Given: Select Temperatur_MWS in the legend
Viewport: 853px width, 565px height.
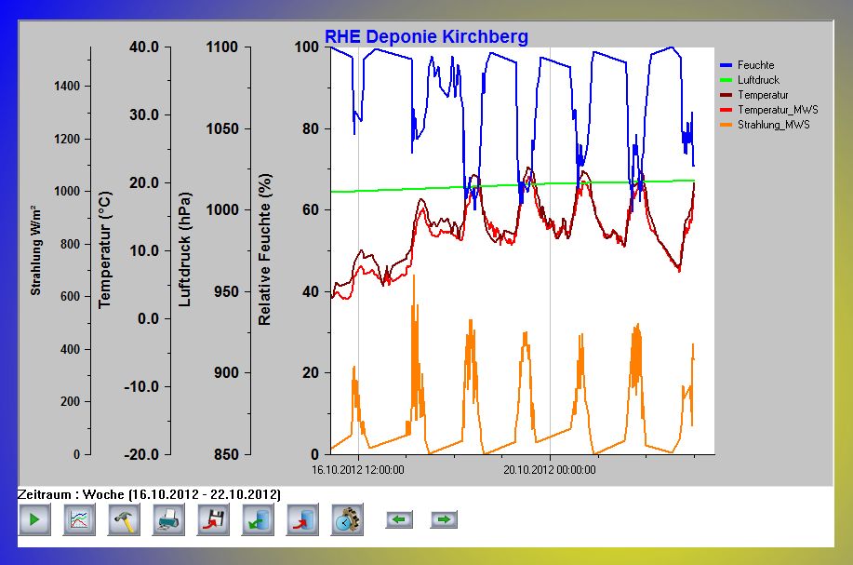Looking at the screenshot, I should (x=773, y=110).
